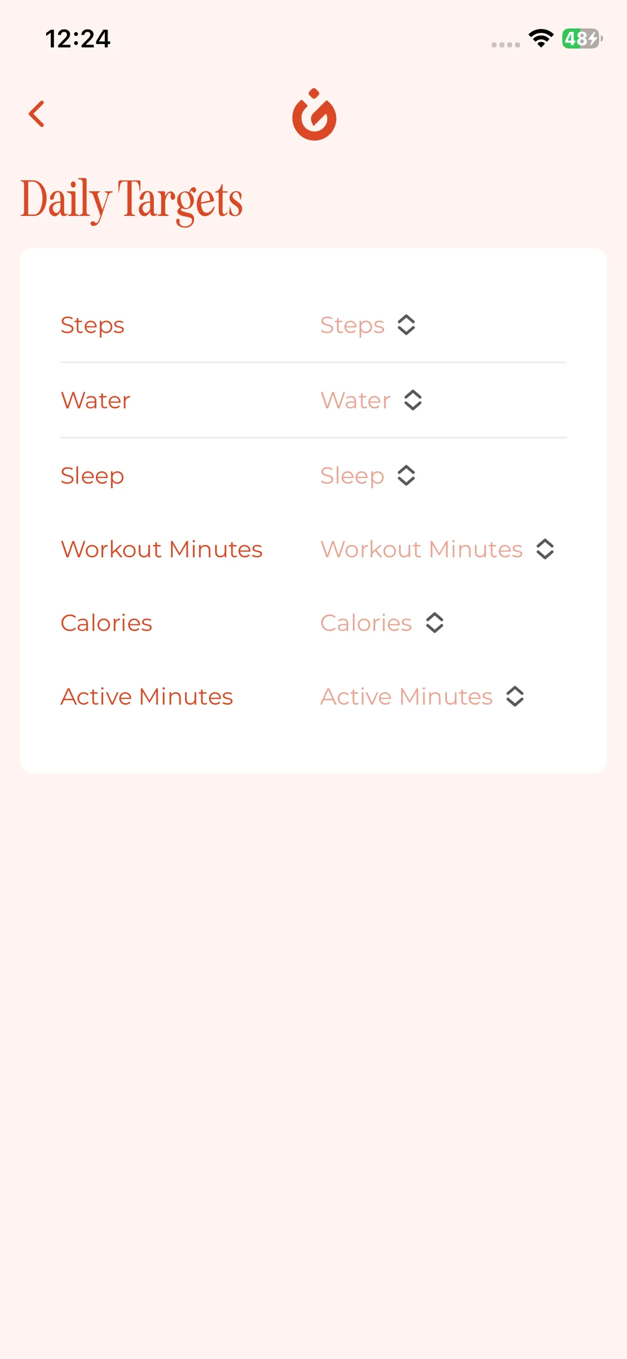Tap the back chevron arrow
Image resolution: width=627 pixels, height=1359 pixels.
click(37, 114)
